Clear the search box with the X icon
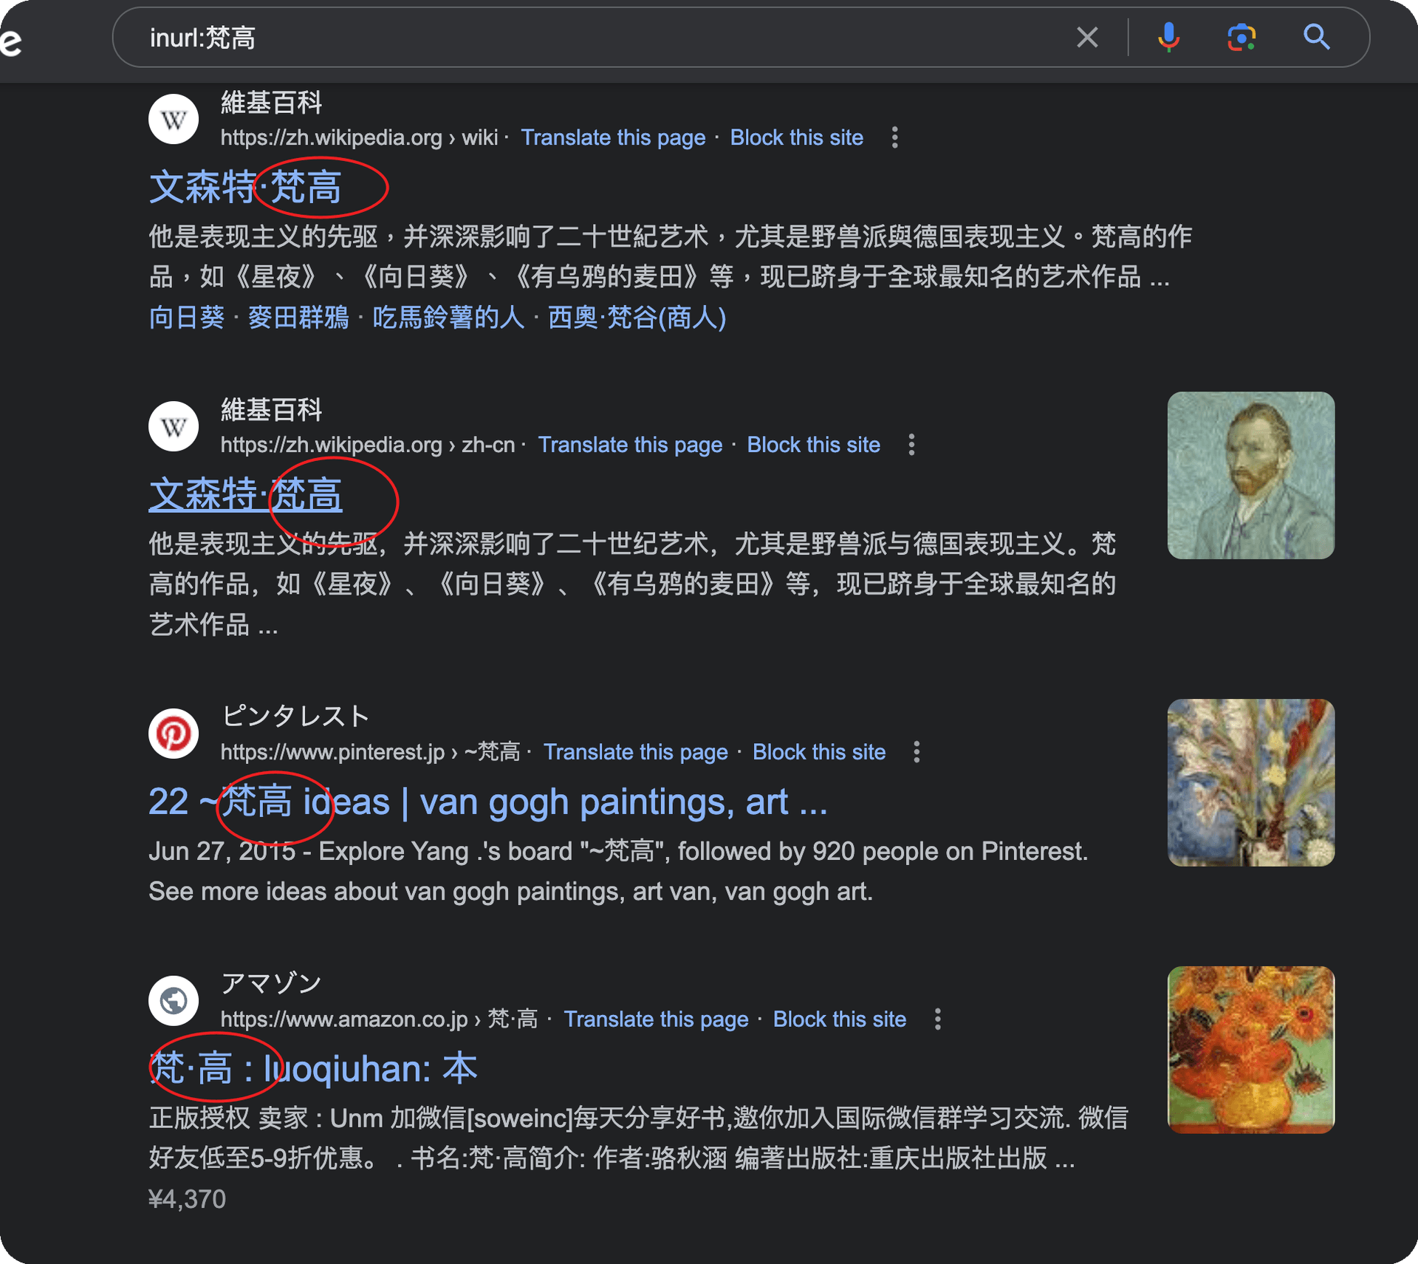Image resolution: width=1418 pixels, height=1264 pixels. point(1087,37)
